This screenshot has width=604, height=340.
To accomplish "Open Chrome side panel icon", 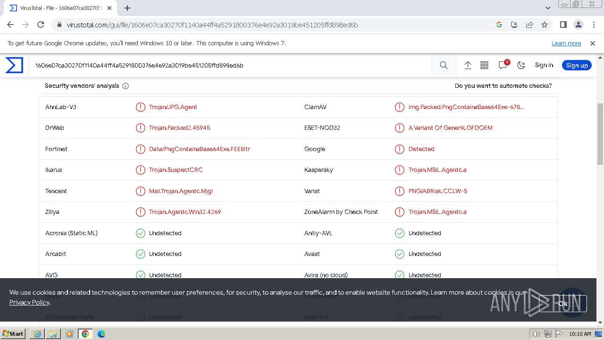I will coord(563,25).
